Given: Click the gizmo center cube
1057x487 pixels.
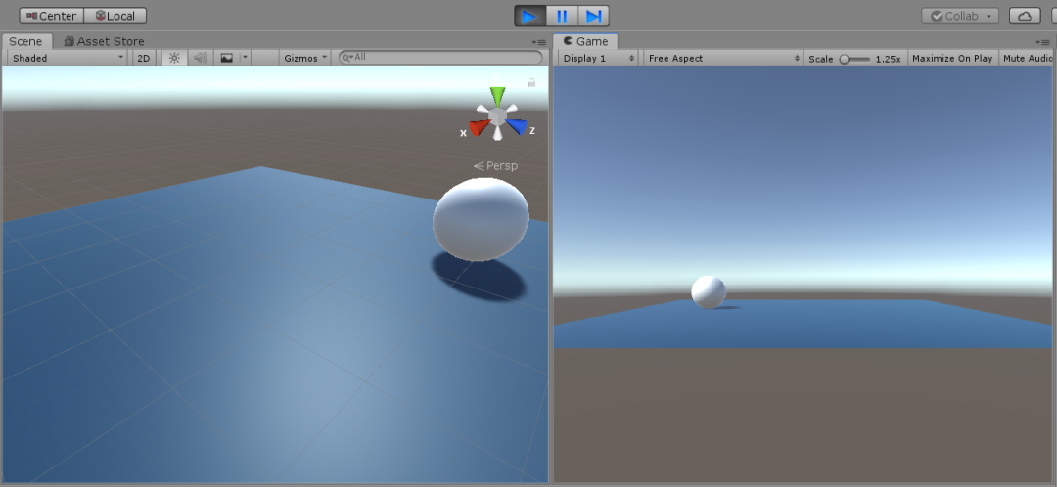Looking at the screenshot, I should (x=497, y=116).
